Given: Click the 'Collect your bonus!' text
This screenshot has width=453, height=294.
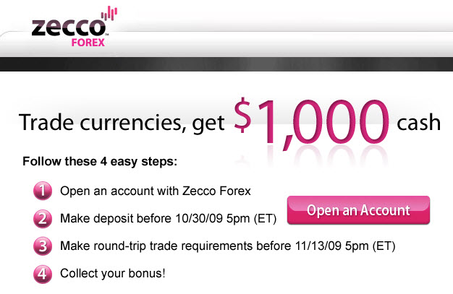Looking at the screenshot, I should [x=113, y=274].
